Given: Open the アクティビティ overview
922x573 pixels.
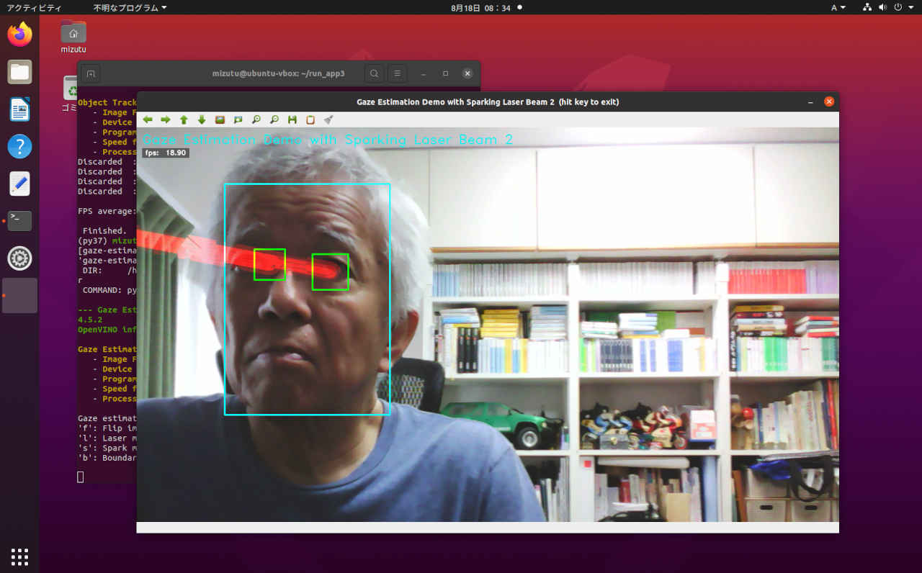Looking at the screenshot, I should click(34, 7).
